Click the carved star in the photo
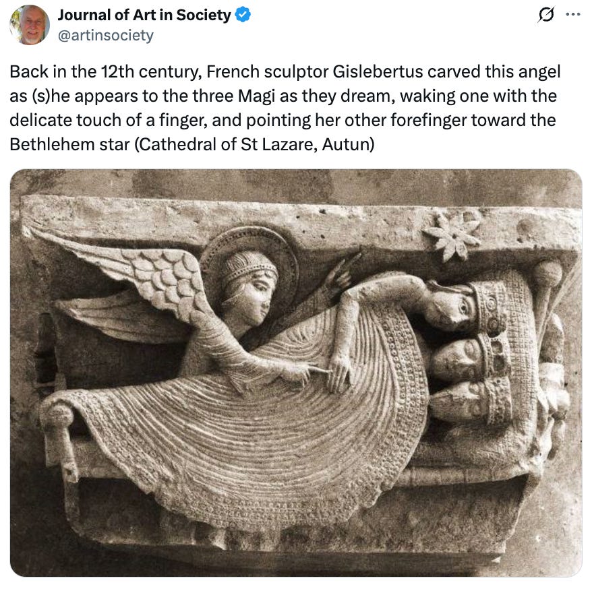This screenshot has width=592, height=589. (x=451, y=236)
